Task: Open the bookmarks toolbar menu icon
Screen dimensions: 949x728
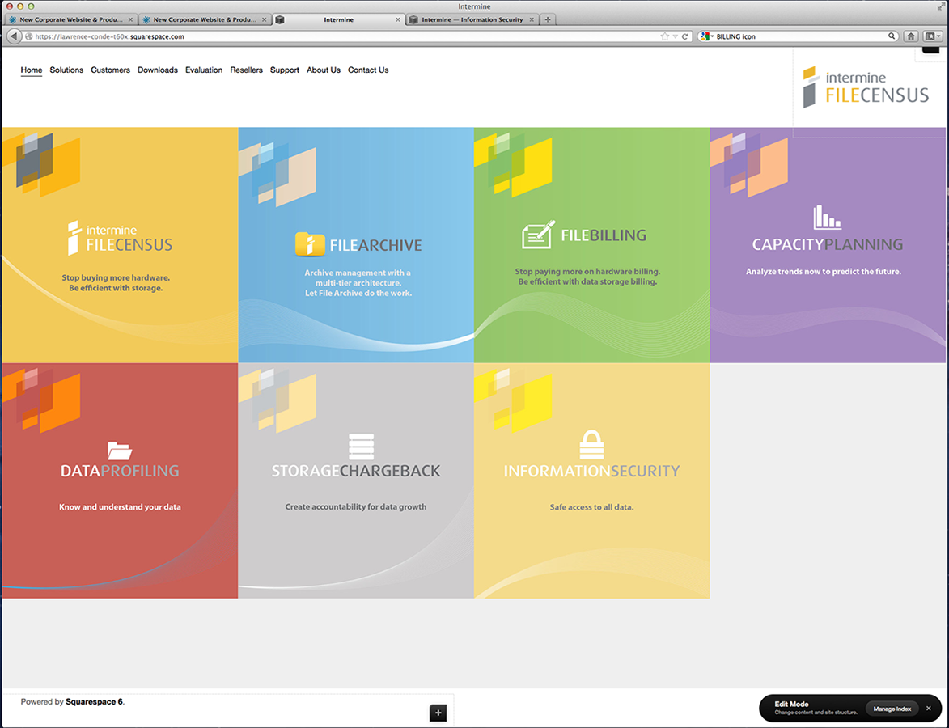Action: pyautogui.click(x=933, y=36)
